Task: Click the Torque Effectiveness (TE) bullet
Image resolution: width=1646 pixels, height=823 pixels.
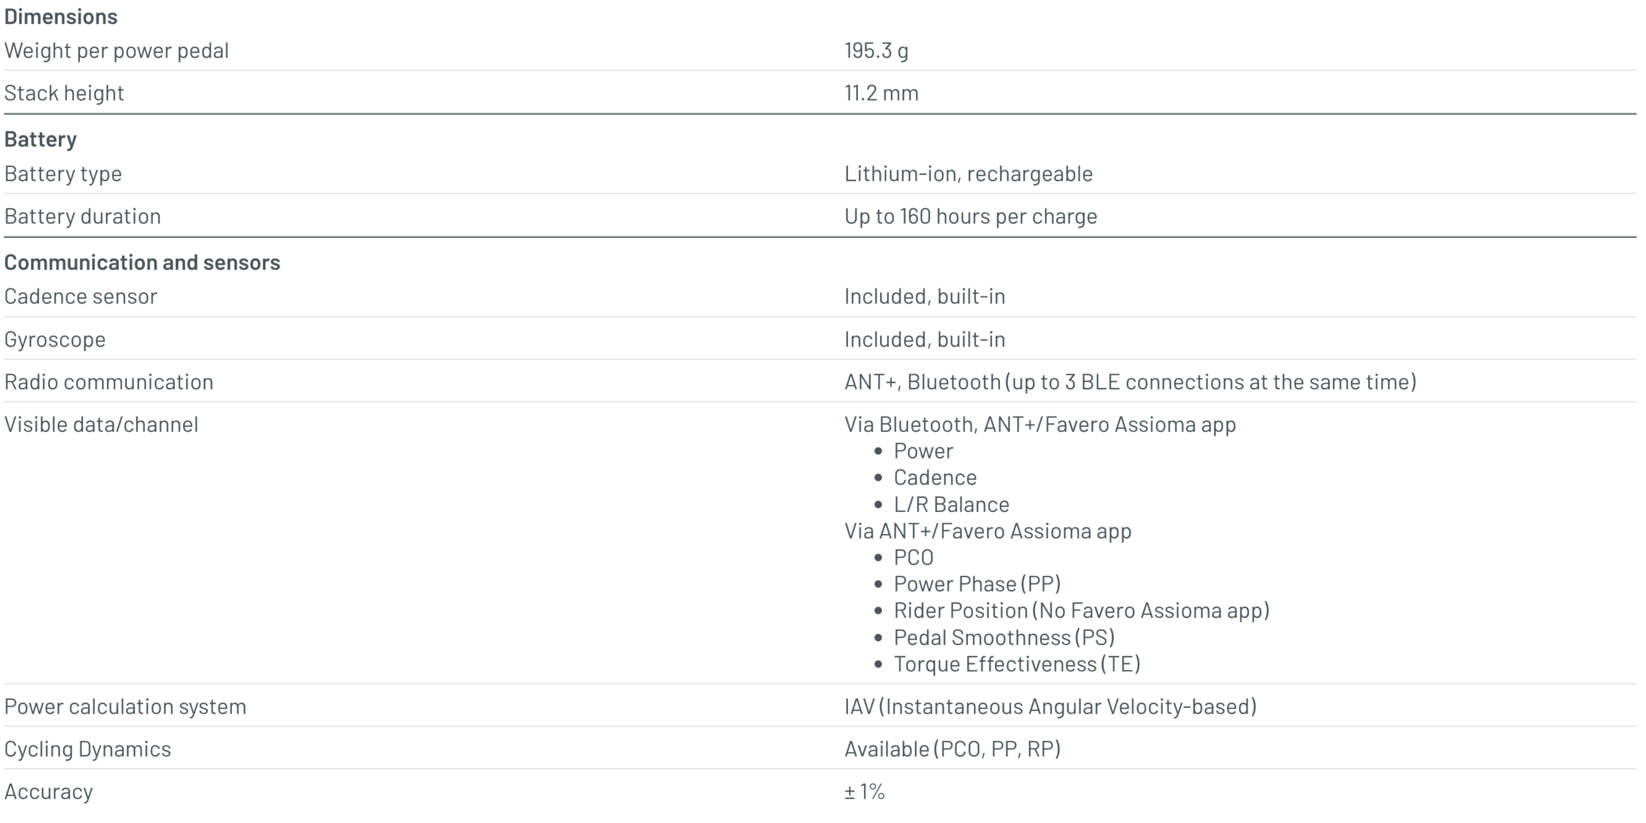Action: pos(1016,664)
